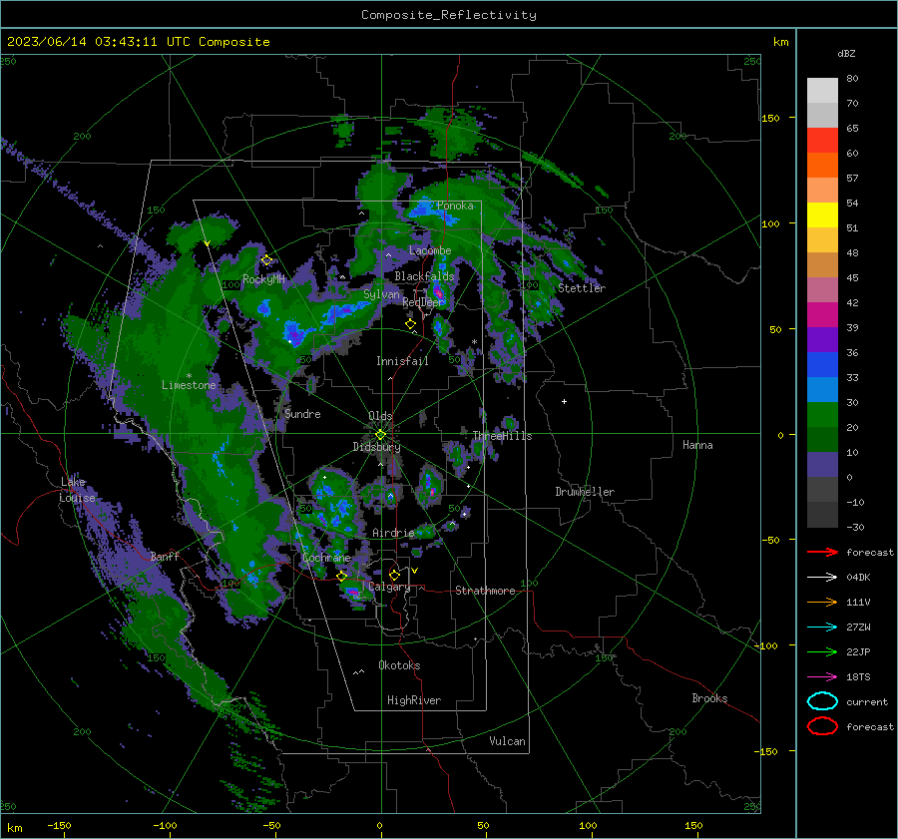Click the cyan 'current' ellipse in legend
Screen dimensions: 898x839
(x=822, y=701)
